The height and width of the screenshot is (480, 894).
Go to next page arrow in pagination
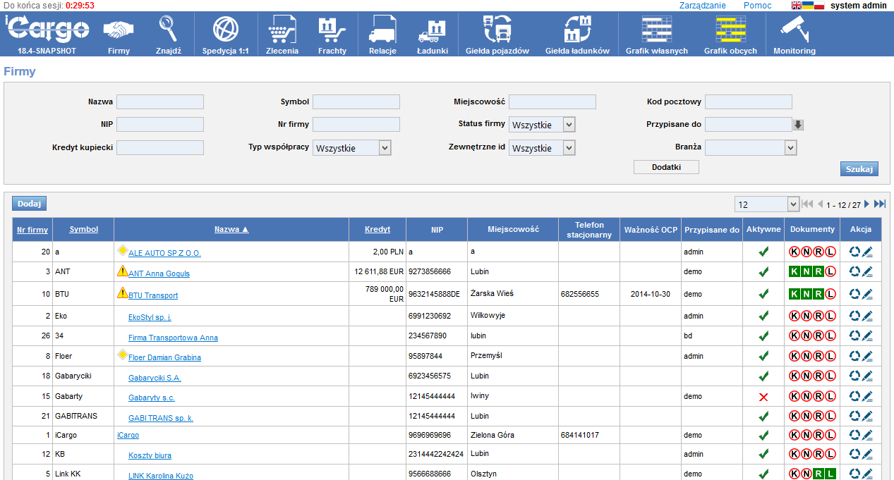pyautogui.click(x=867, y=204)
